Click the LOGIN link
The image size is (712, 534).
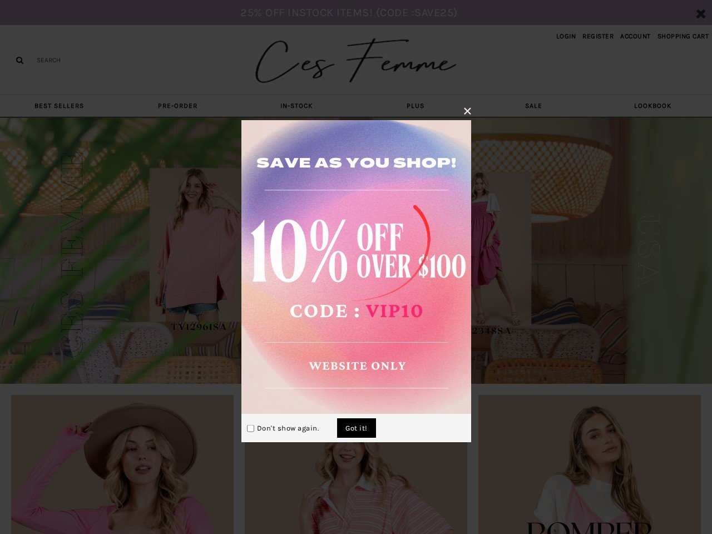[566, 36]
